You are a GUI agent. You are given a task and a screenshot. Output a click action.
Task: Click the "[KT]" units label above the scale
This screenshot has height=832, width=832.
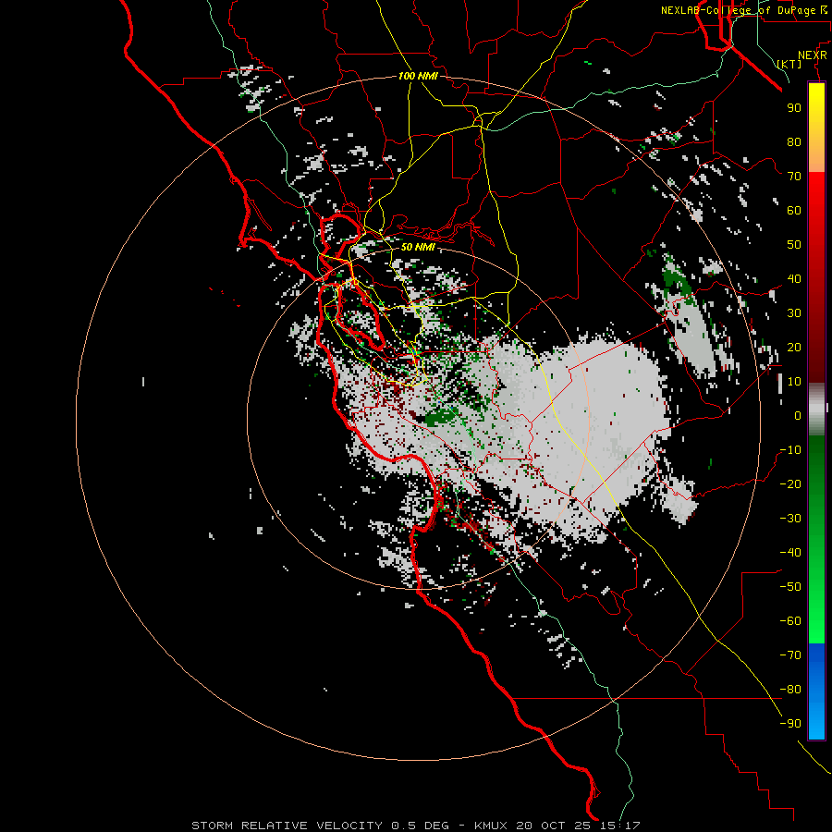pos(789,64)
